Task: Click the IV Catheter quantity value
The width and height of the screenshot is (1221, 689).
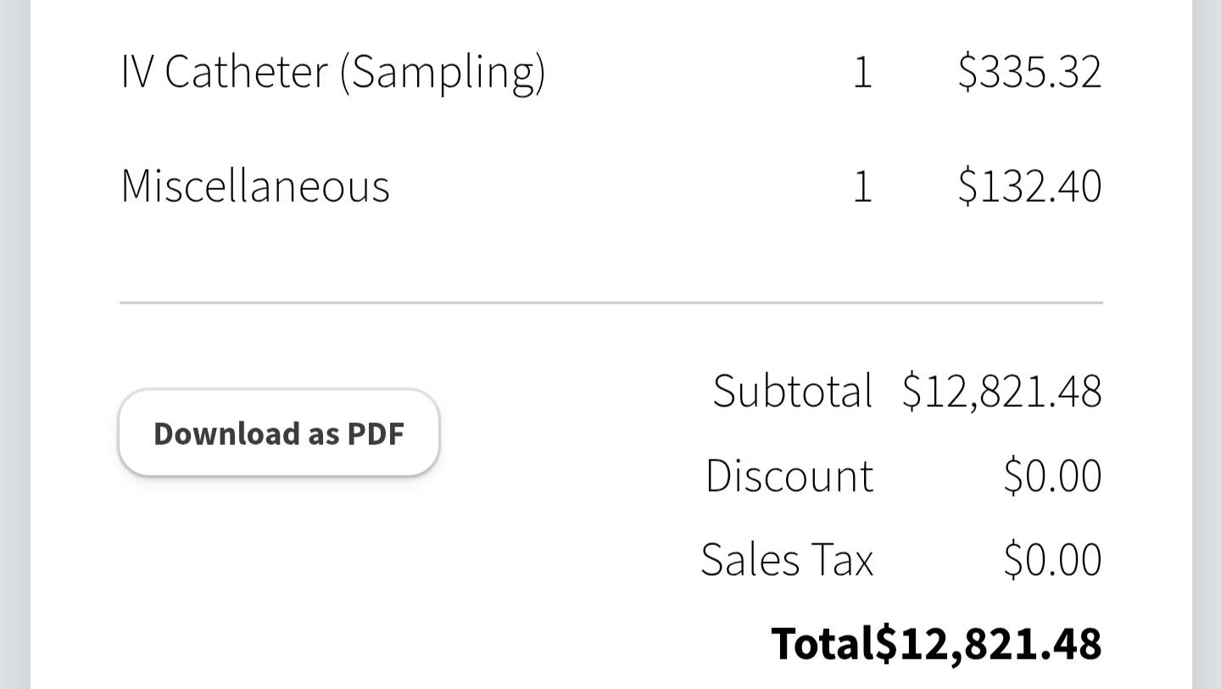Action: pos(861,71)
